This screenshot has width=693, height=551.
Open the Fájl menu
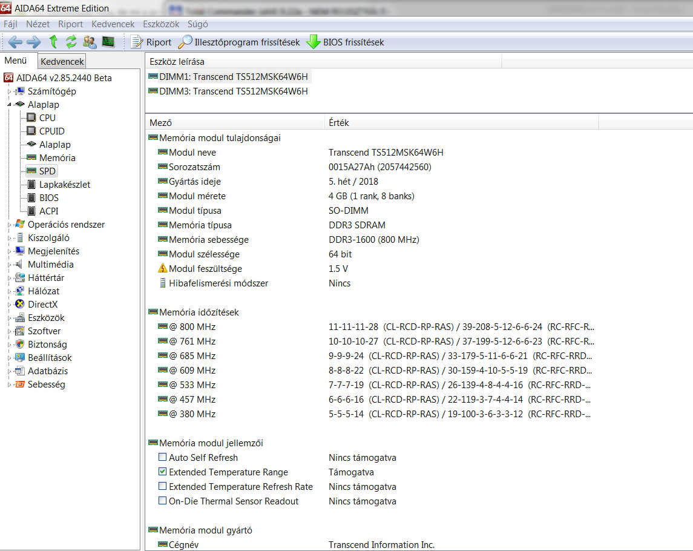pyautogui.click(x=11, y=24)
